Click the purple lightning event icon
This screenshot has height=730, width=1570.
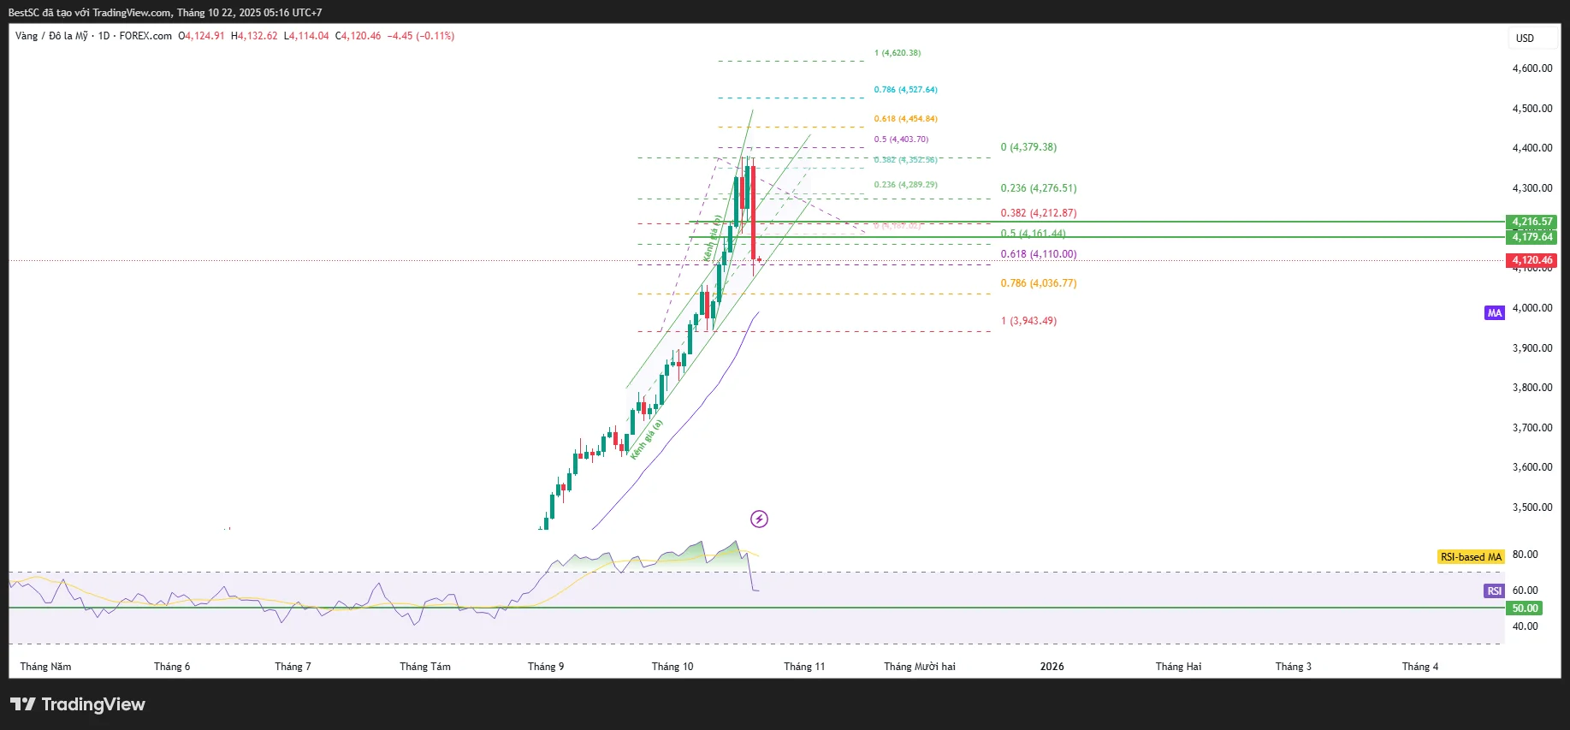point(759,519)
